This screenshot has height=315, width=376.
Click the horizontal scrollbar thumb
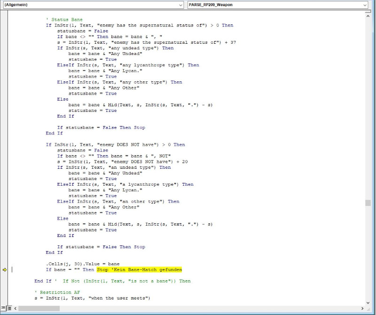coord(39,308)
